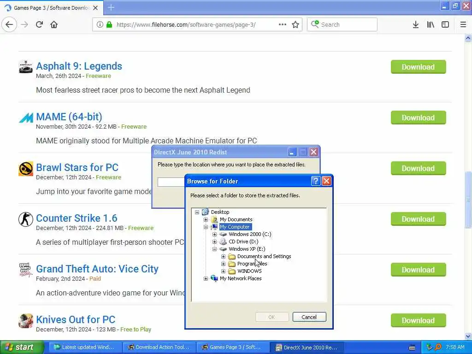Click the orange magnifier tray icon
This screenshot has height=354, width=472.
pos(438,347)
